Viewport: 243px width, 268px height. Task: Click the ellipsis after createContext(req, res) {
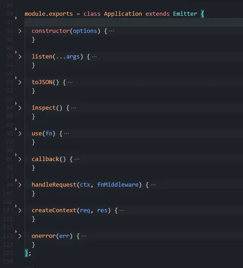(x=122, y=210)
